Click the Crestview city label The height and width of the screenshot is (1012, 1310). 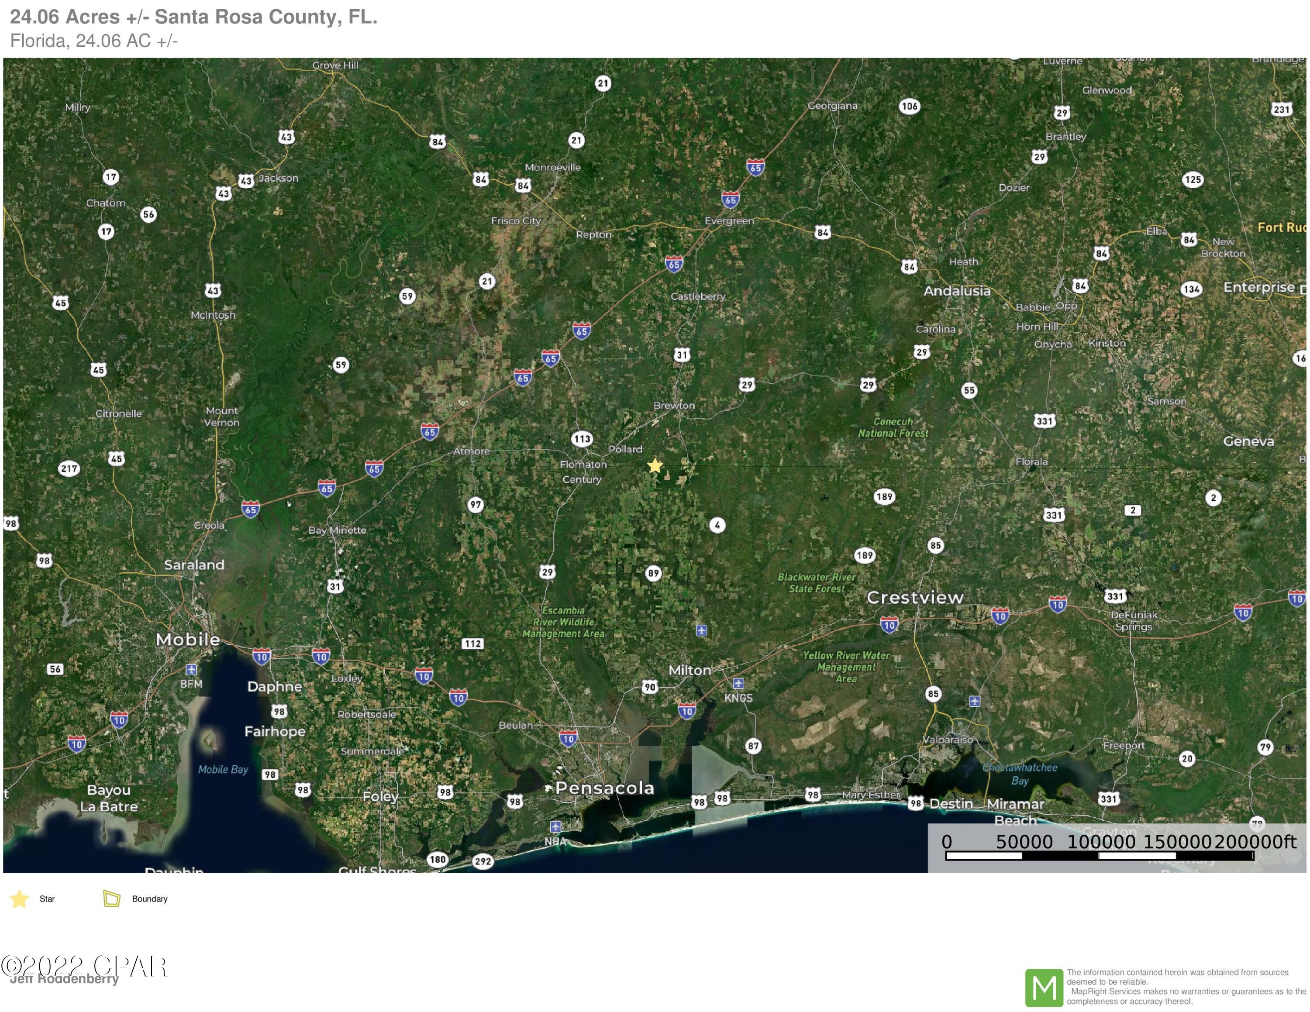point(915,597)
